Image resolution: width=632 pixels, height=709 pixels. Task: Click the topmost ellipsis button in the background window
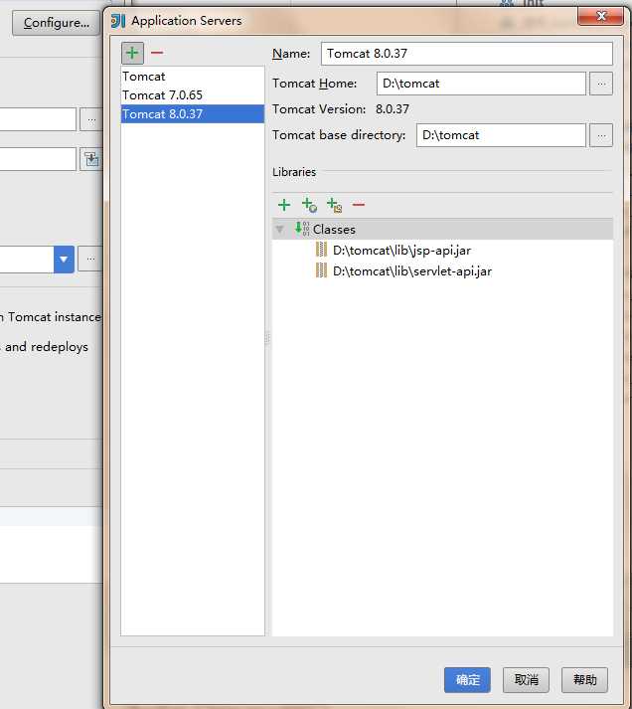pos(90,120)
